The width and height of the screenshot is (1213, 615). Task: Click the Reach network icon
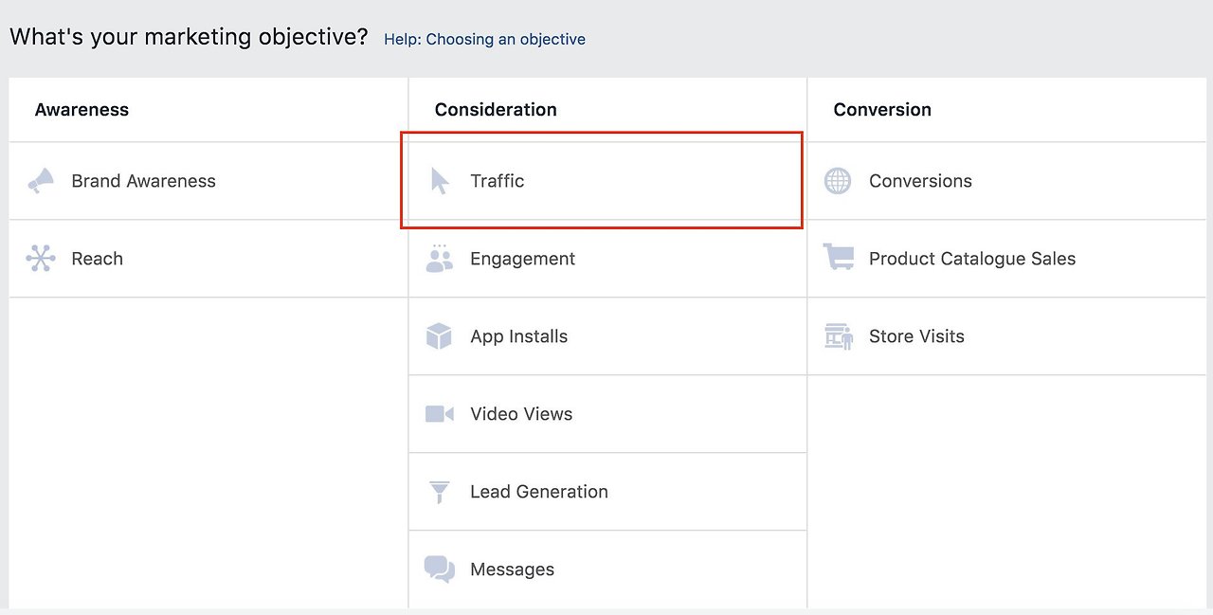pyautogui.click(x=42, y=258)
